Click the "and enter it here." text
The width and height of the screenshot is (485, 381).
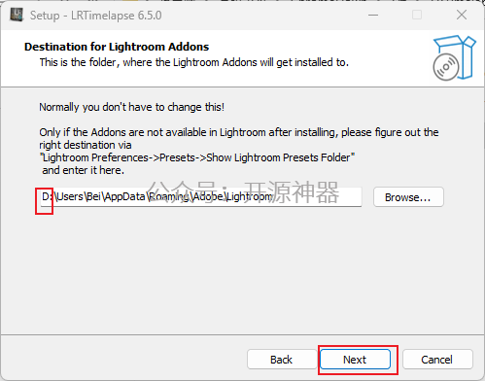point(83,170)
